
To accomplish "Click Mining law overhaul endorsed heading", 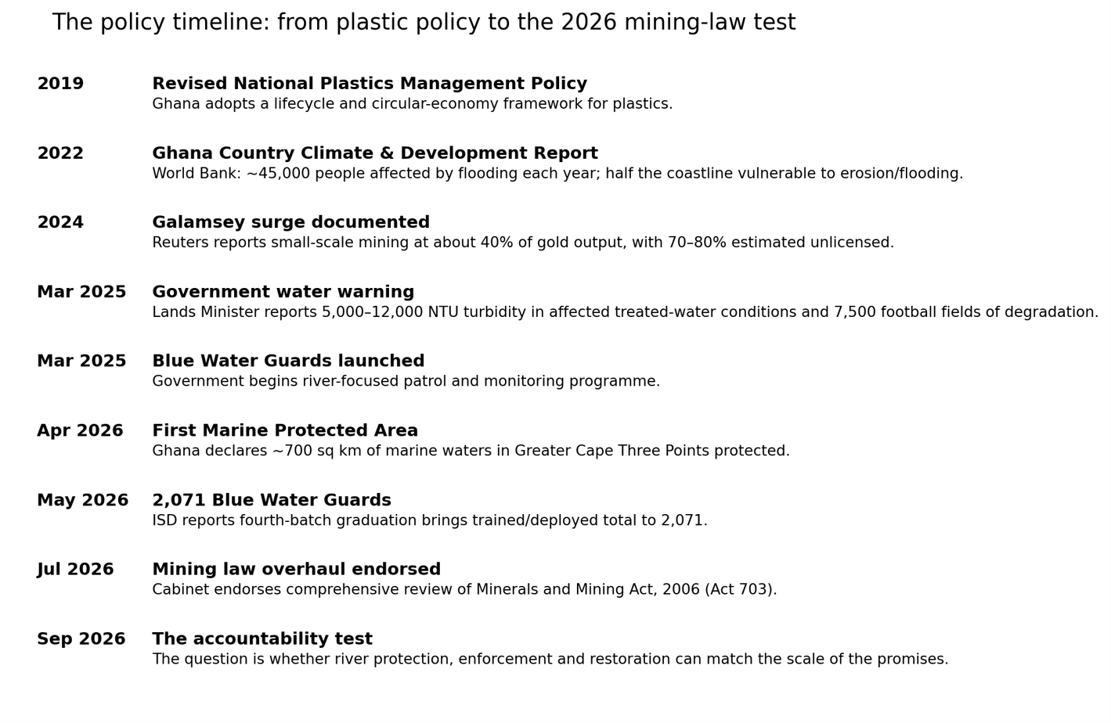I will tap(297, 570).
